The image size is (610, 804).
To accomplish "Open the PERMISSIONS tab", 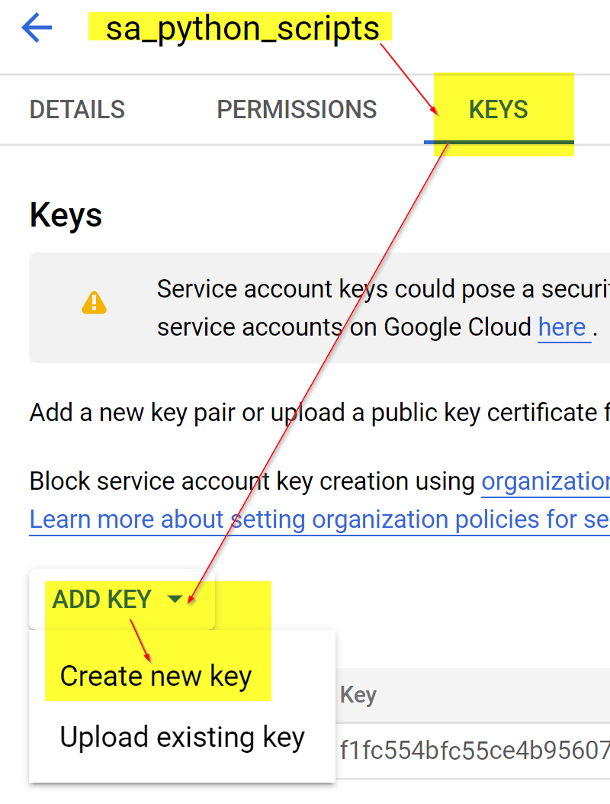I will 297,110.
